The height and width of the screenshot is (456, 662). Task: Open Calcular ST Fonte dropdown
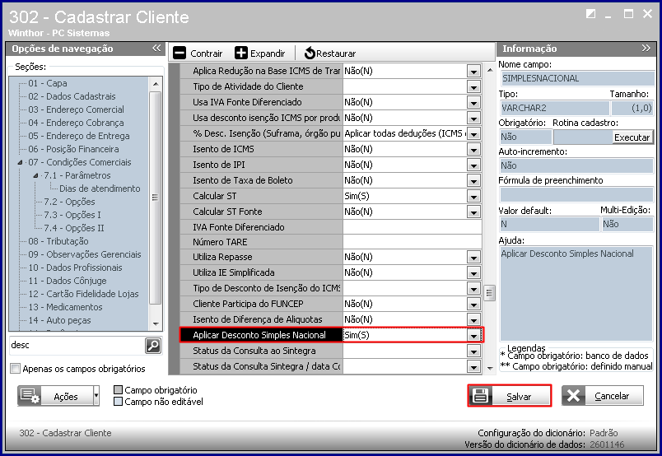point(473,212)
